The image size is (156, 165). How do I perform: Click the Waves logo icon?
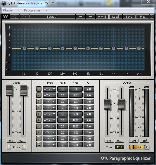coord(6,16)
